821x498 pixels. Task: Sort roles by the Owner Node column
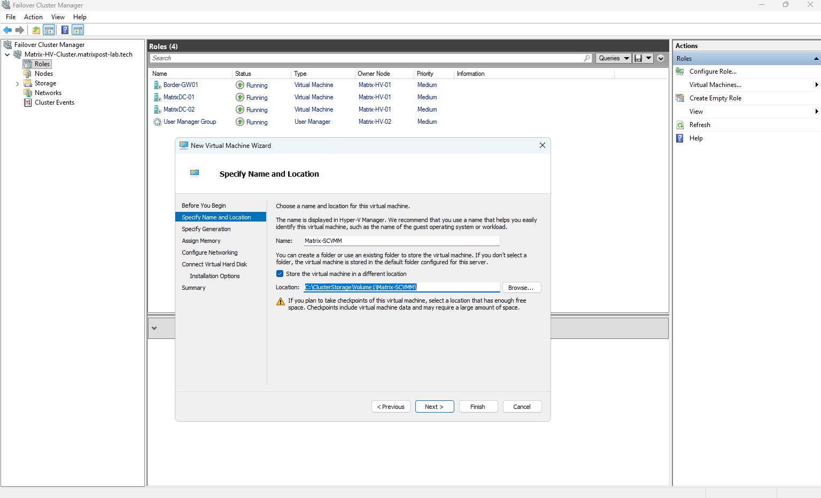[x=384, y=74]
